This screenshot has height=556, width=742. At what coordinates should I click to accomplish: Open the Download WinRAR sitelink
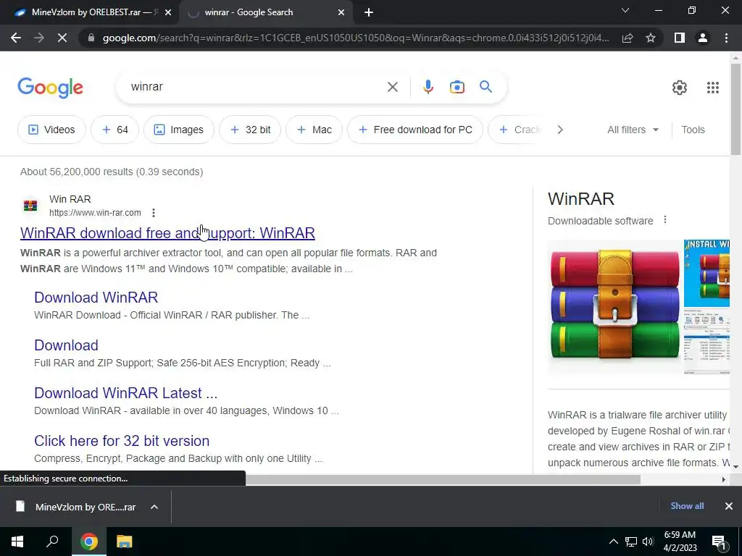click(96, 298)
